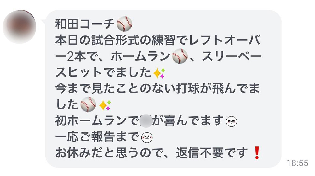Click the blushing face emoji after 喜んでます
Screen dimensions: 315x176
tap(232, 121)
